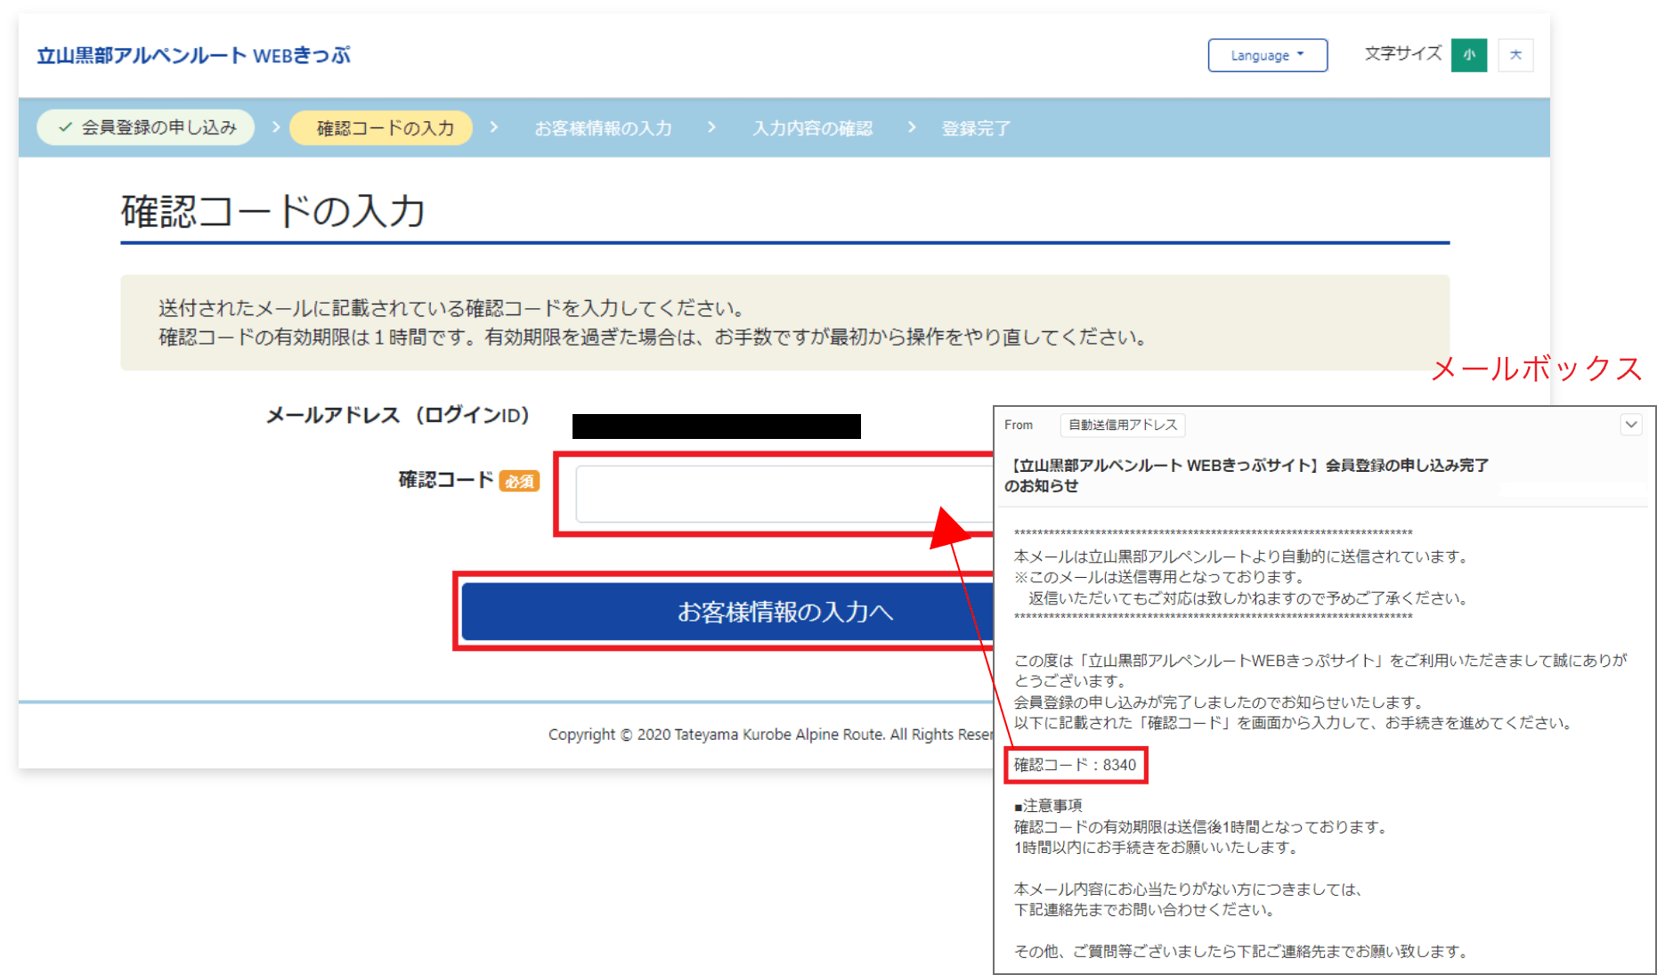The height and width of the screenshot is (975, 1657).
Task: Expand the mail header chevron
Action: 1630,425
